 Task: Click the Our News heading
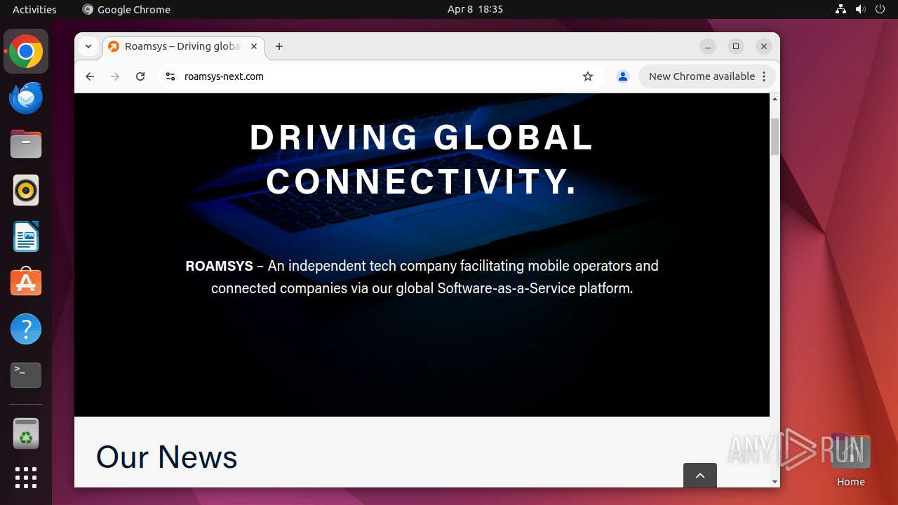click(x=167, y=457)
